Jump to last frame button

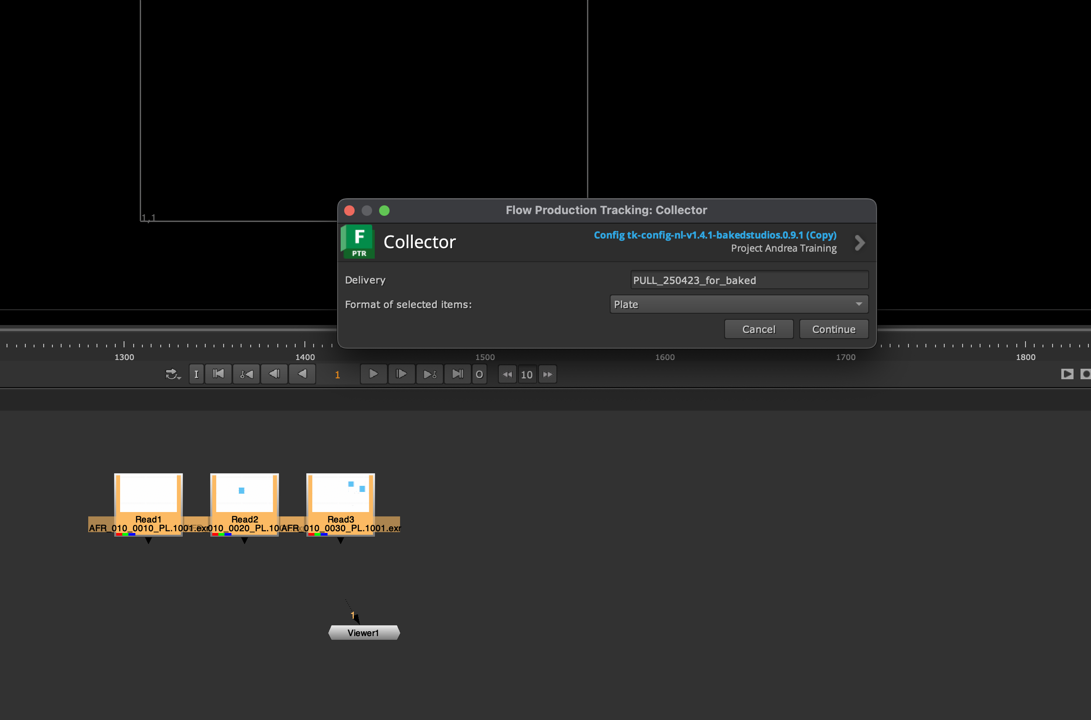click(x=457, y=374)
